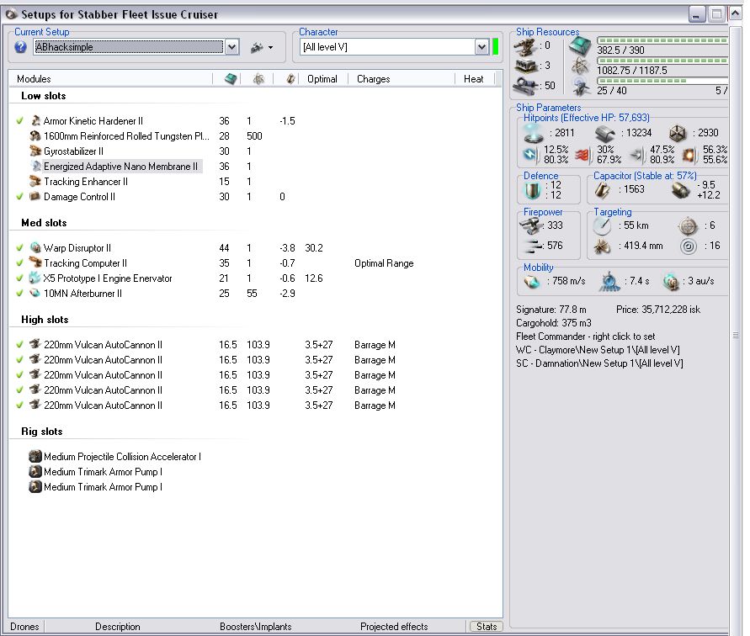750x636 pixels.
Task: Click the turret hardpoints icon in Ship Resources
Action: pyautogui.click(x=526, y=45)
